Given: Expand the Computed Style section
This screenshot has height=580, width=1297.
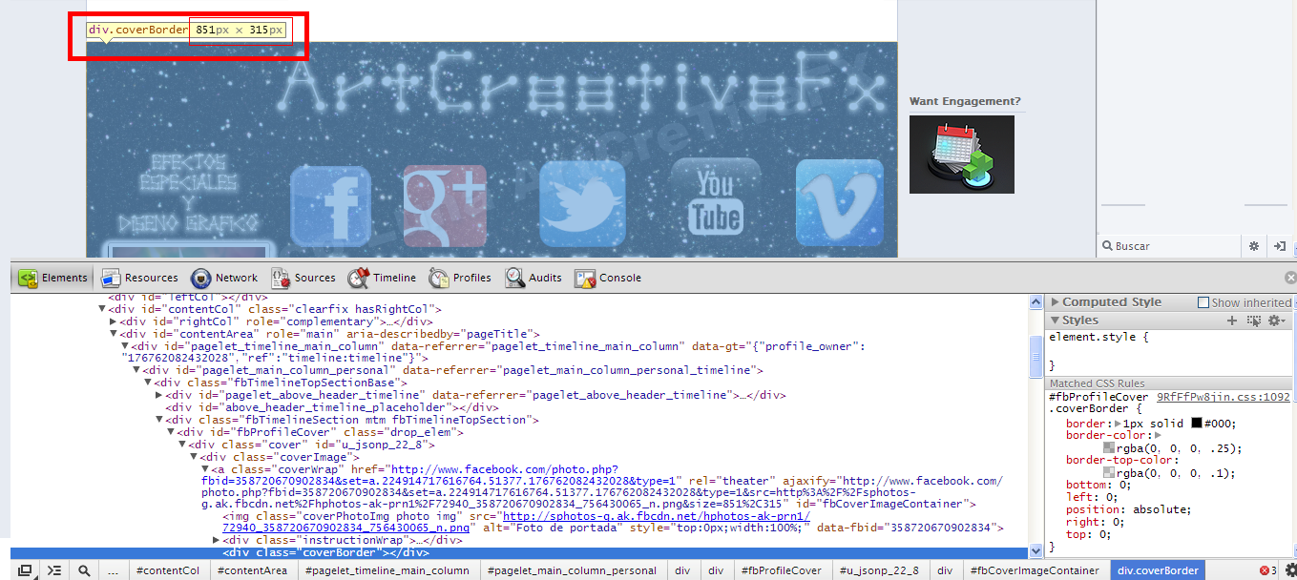Looking at the screenshot, I should coord(1056,302).
